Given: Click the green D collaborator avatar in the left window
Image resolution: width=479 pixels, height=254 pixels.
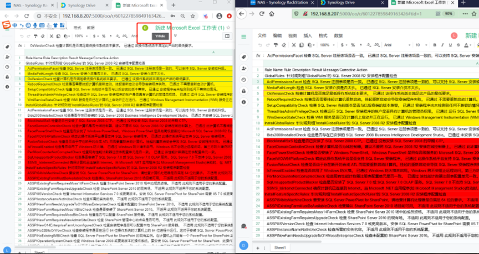Looking at the screenshot, I should pyautogui.click(x=145, y=28).
